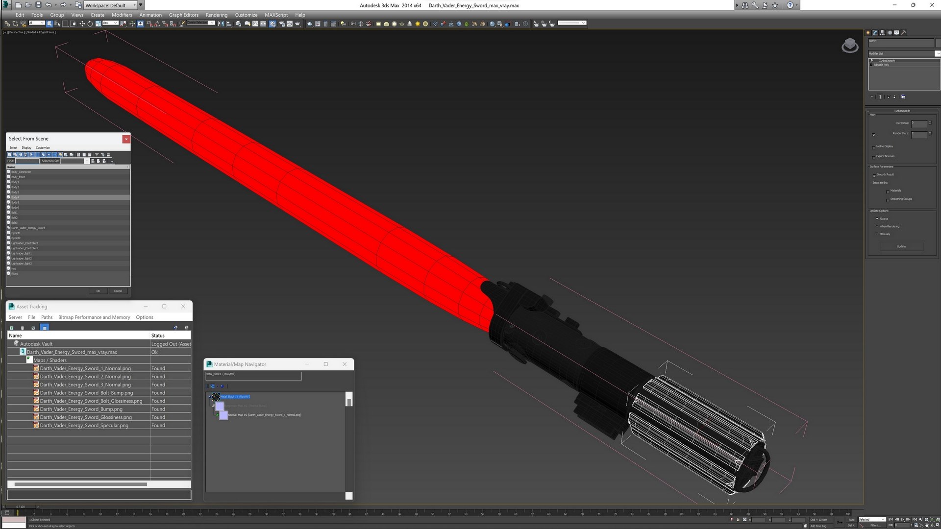Screen dimensions: 941x529
Task: Enable the Isoline Display checkbox
Action: coord(874,147)
